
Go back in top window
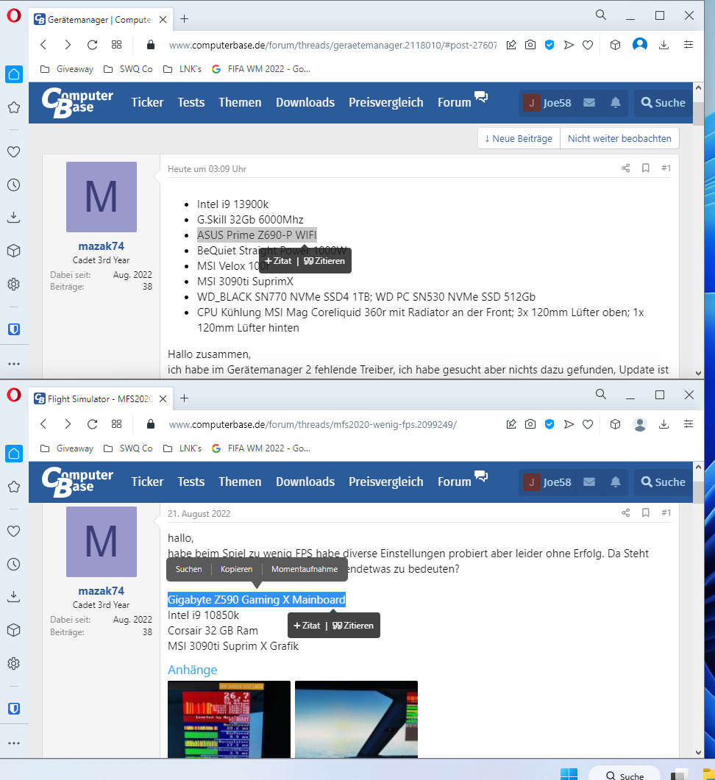pyautogui.click(x=43, y=45)
